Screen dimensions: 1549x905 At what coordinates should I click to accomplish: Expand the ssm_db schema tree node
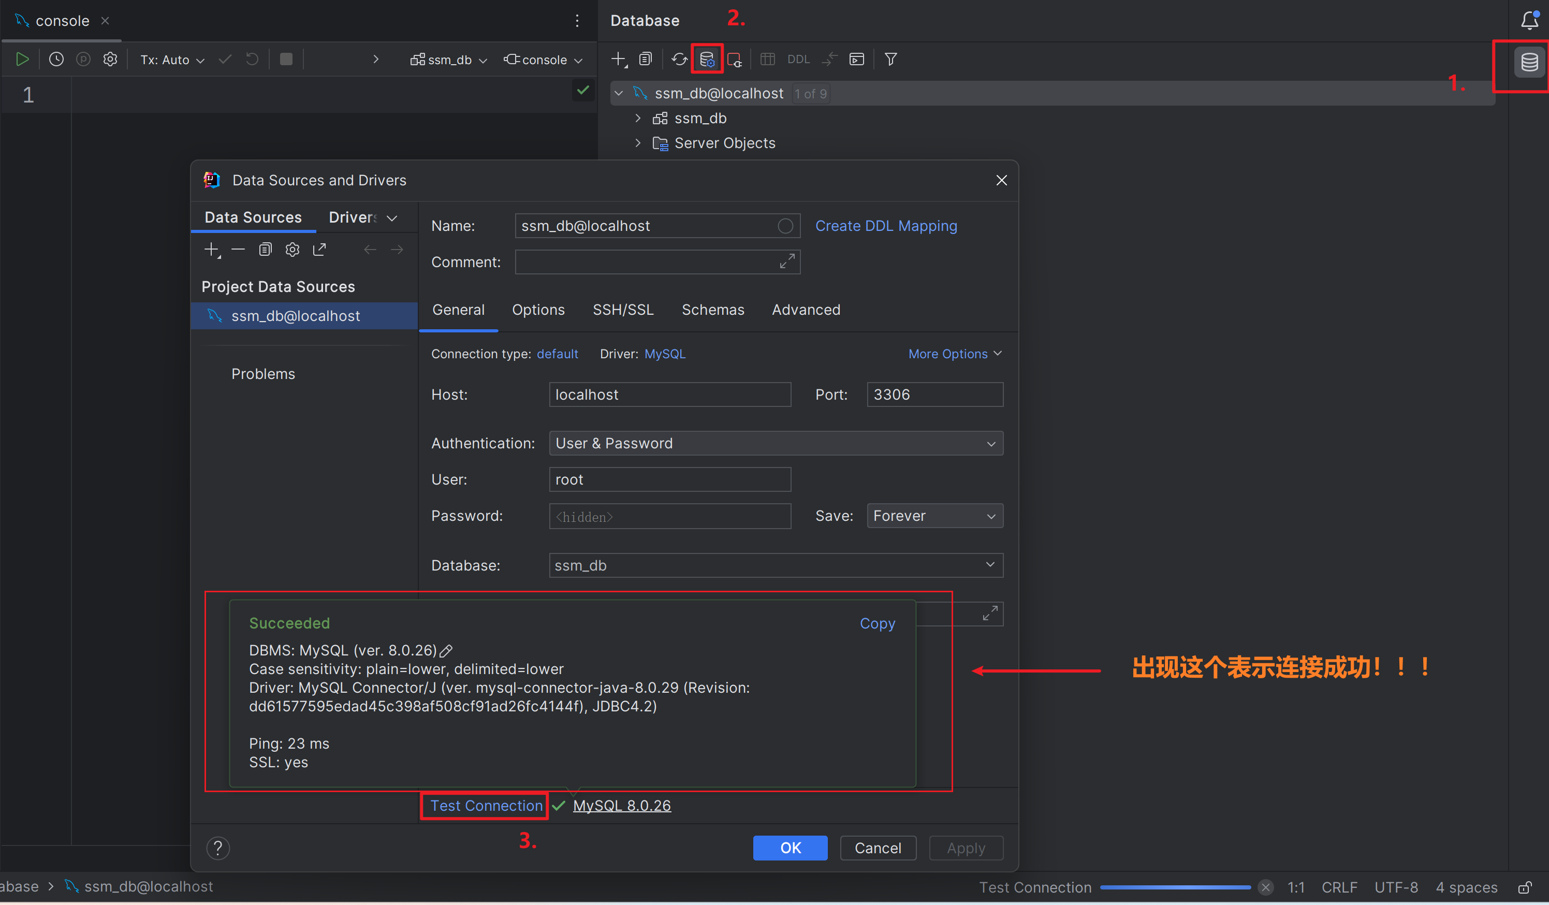click(637, 118)
